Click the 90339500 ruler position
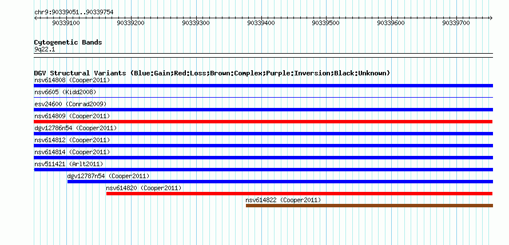This screenshot has height=245, width=509. tap(325, 23)
